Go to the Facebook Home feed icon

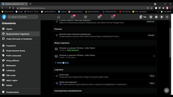[x=59, y=17]
